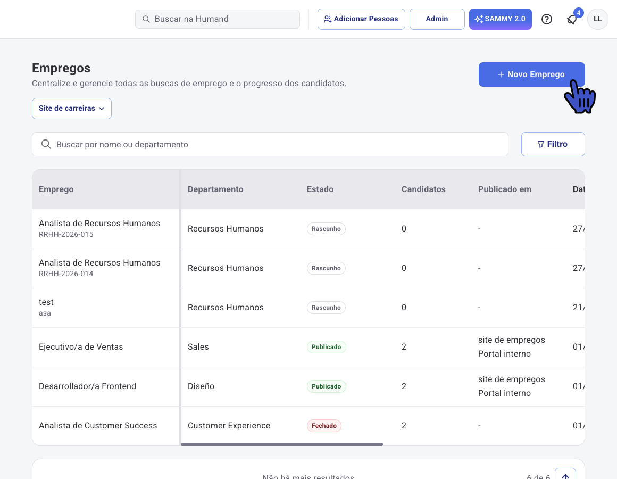
Task: Click the Empregos page heading
Action: [61, 68]
